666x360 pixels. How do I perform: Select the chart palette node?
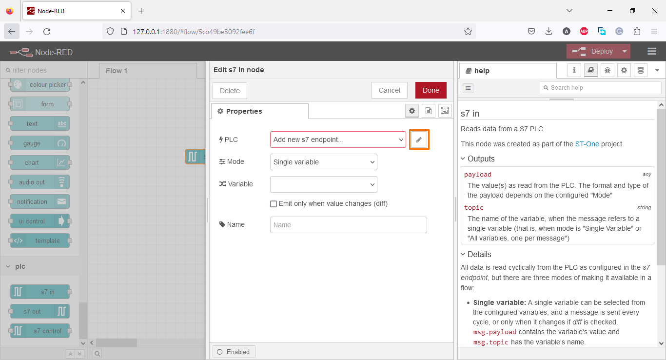(x=40, y=162)
